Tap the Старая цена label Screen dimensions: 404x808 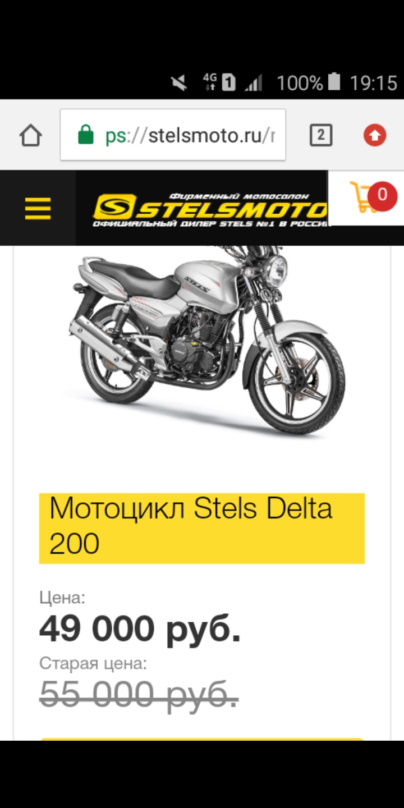93,664
